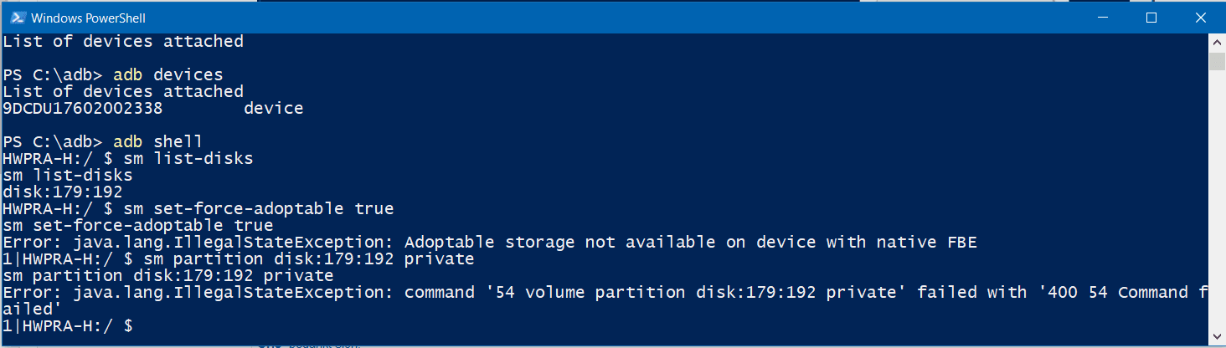Maximize the Windows PowerShell window
The height and width of the screenshot is (348, 1226).
(x=1151, y=17)
